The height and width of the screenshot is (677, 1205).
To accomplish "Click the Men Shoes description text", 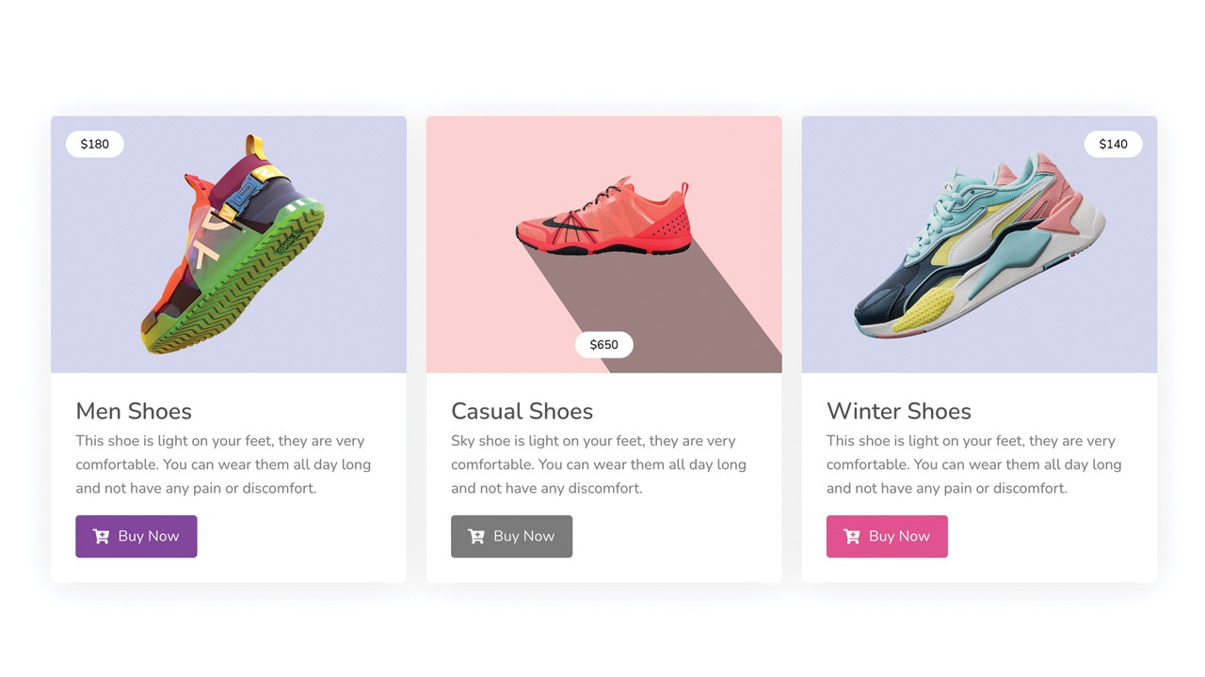I will click(x=223, y=464).
